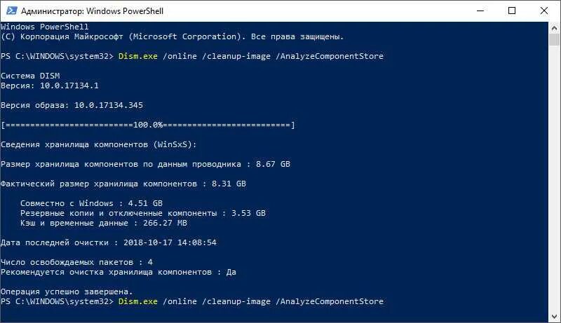Click the vertical scrollbar thumb

tap(554, 39)
